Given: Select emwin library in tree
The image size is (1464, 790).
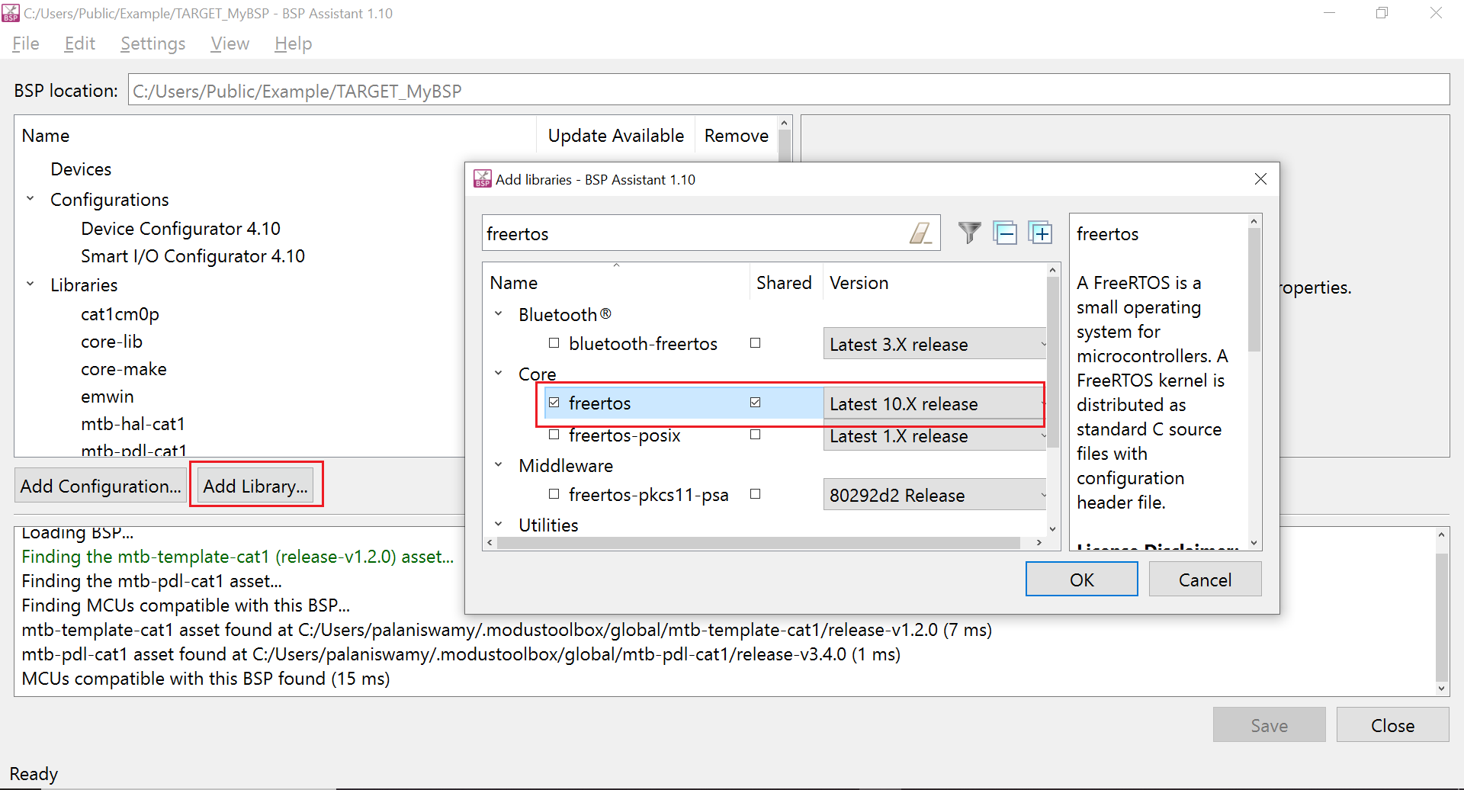Looking at the screenshot, I should (107, 396).
